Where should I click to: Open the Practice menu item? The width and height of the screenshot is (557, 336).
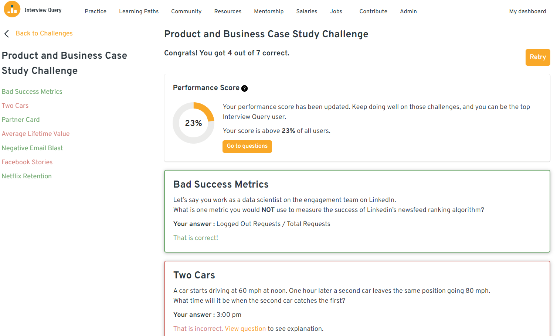(95, 11)
